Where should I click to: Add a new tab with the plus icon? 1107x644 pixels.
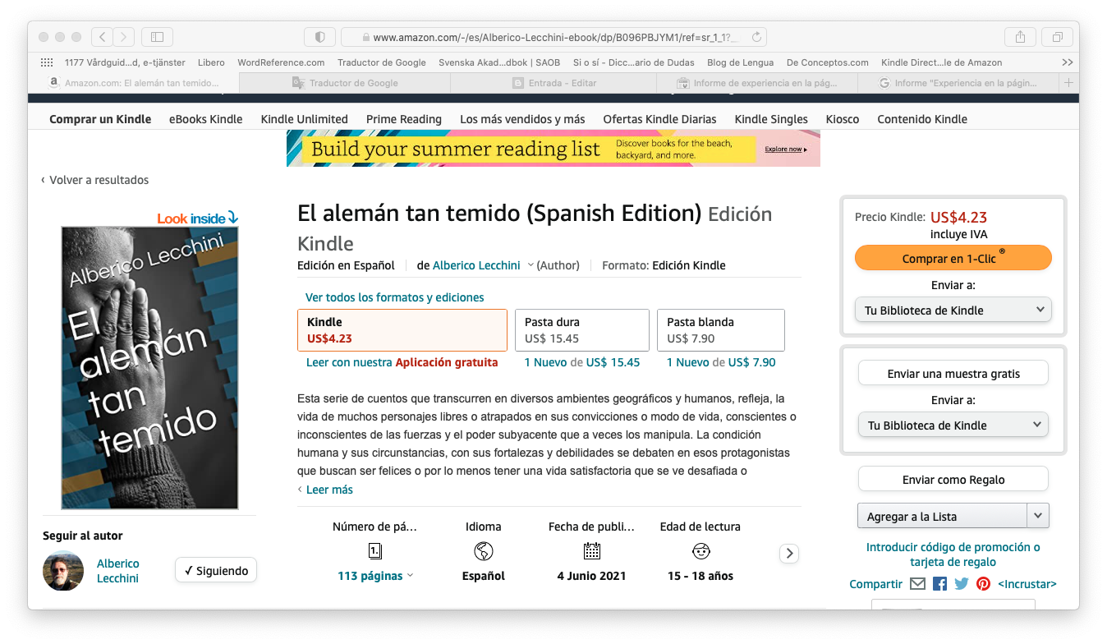tap(1068, 83)
